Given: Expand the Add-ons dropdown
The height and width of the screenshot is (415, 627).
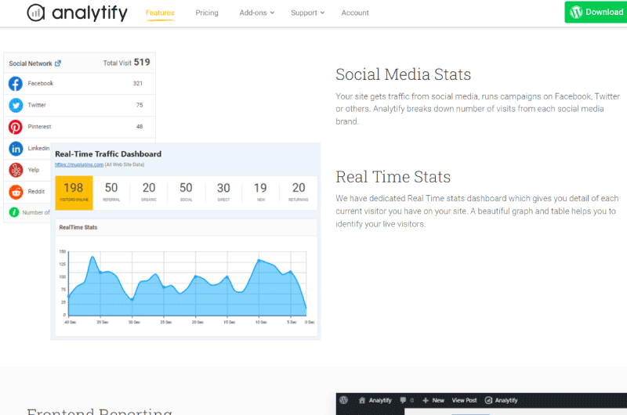Looking at the screenshot, I should pos(257,13).
